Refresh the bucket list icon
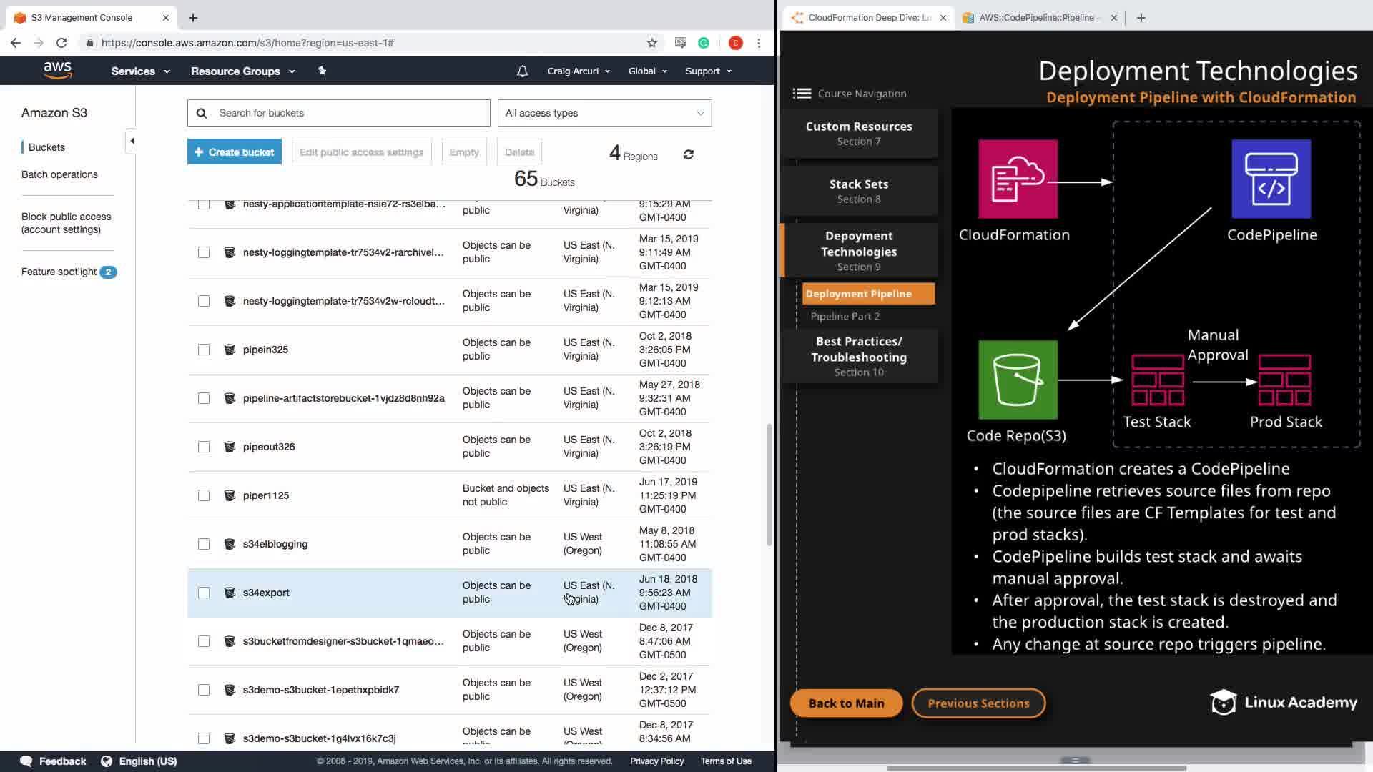This screenshot has width=1373, height=772. tap(688, 154)
